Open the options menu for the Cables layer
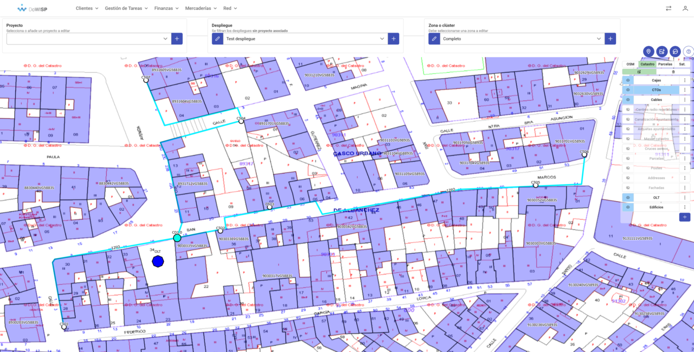The image size is (694, 352). click(684, 99)
